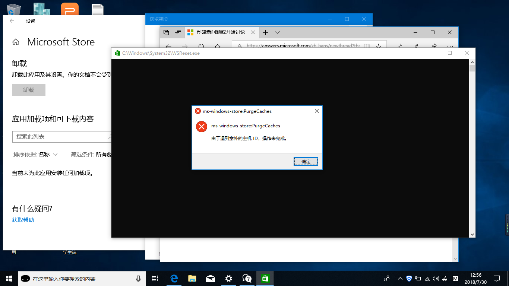Open the 排序依据: 名称 dropdown
The height and width of the screenshot is (286, 509).
[35, 154]
